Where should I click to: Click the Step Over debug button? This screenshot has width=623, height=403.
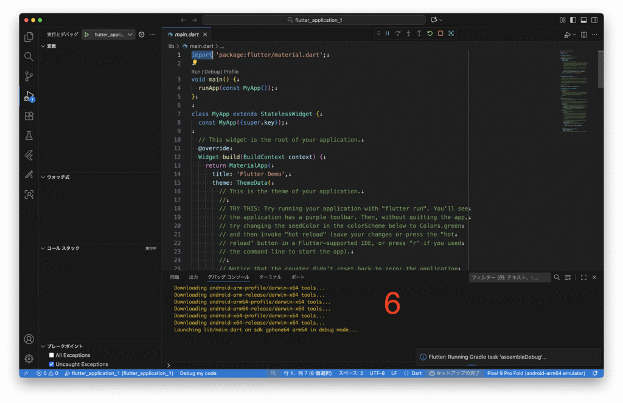click(397, 33)
